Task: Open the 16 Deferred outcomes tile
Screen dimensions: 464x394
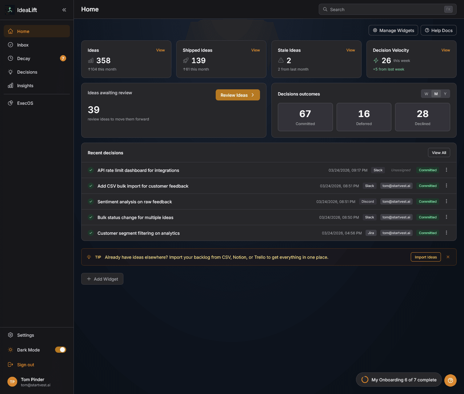Action: click(364, 117)
